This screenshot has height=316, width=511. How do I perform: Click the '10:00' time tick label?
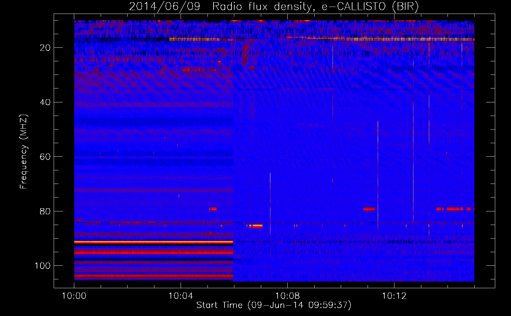[x=74, y=296]
